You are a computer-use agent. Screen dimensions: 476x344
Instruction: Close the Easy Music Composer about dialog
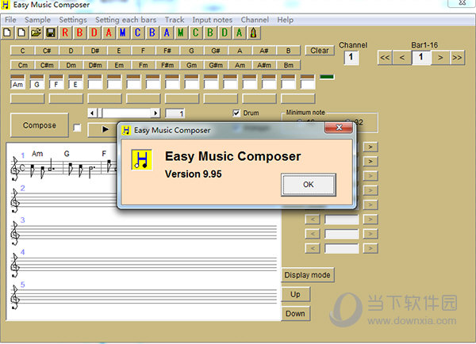(339, 128)
